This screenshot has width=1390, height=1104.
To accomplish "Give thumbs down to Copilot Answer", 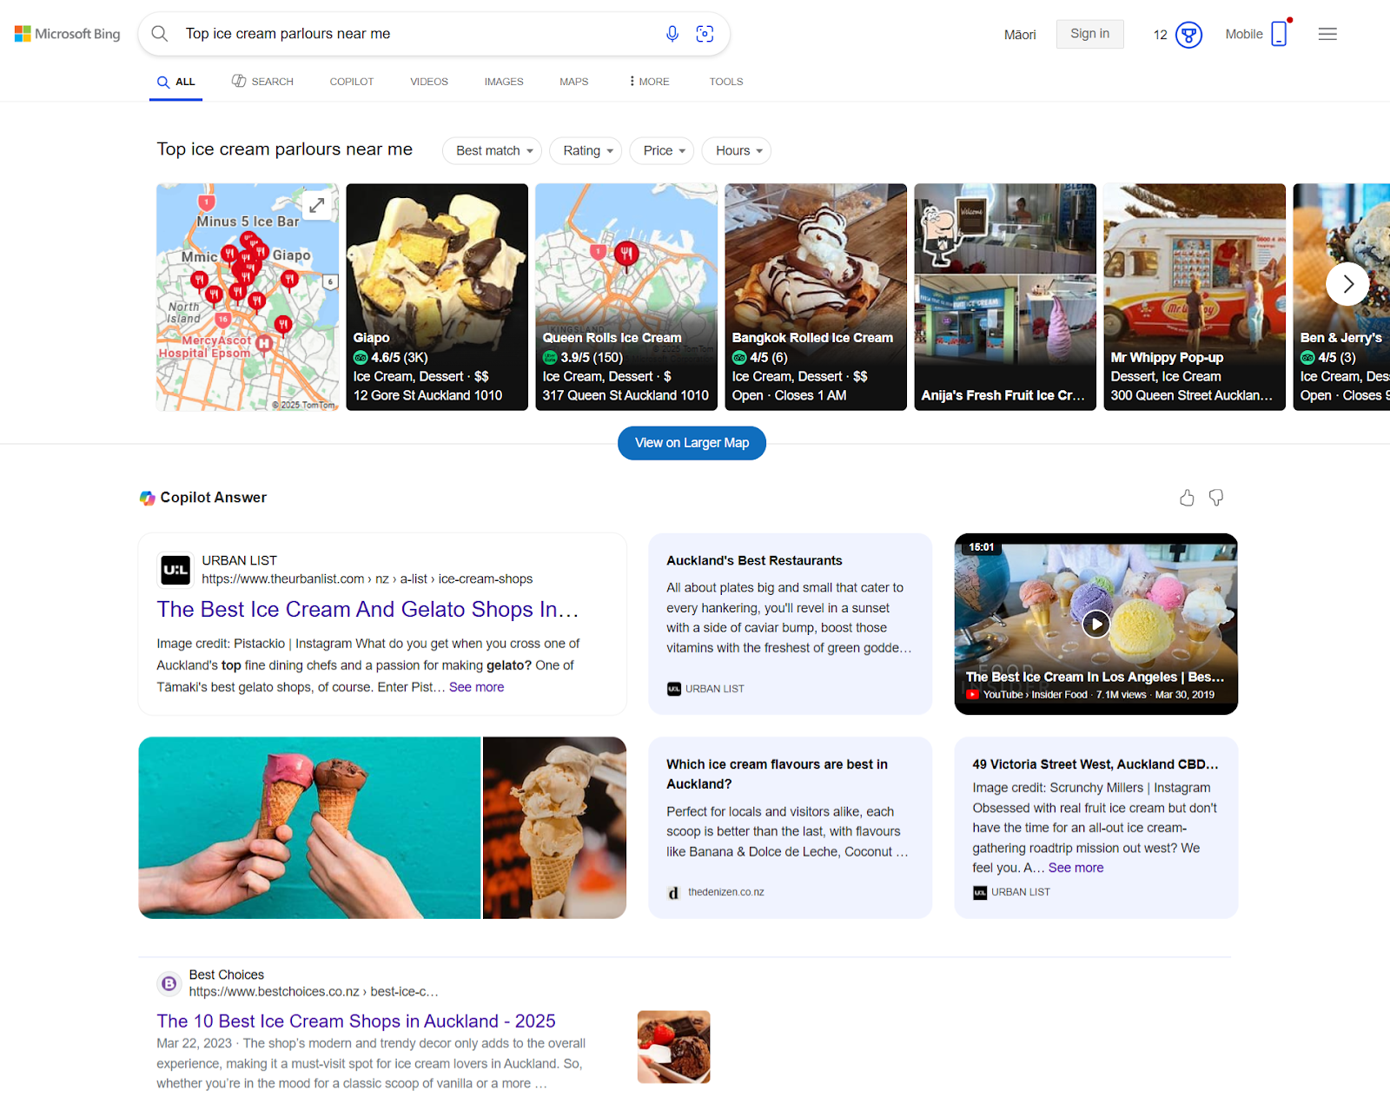I will 1216,498.
